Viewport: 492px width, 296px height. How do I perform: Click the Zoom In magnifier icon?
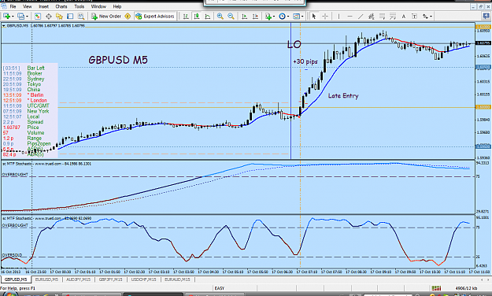[x=220, y=16]
